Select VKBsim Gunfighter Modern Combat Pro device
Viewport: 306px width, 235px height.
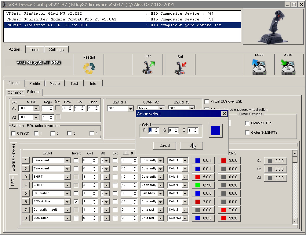coord(122,19)
